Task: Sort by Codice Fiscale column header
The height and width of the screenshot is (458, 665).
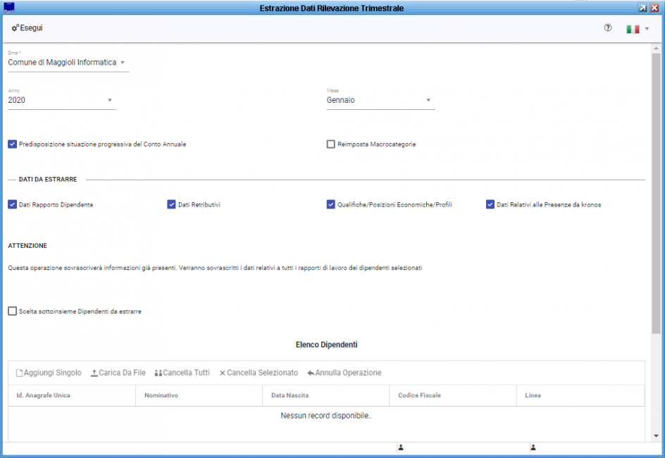Action: click(452, 395)
